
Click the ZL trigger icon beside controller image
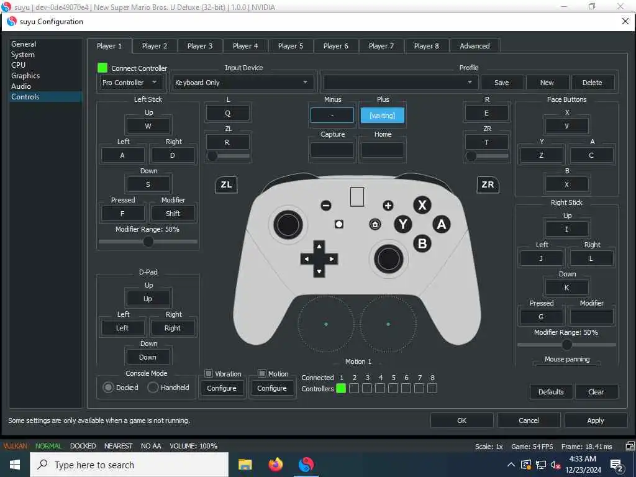tap(226, 184)
